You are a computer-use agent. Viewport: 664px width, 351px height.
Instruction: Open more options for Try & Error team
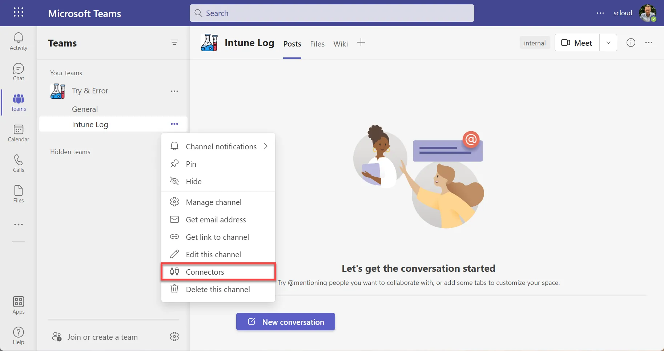pos(174,91)
